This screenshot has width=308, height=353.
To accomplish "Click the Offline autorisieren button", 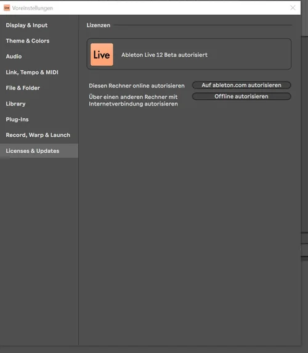I will [x=241, y=96].
